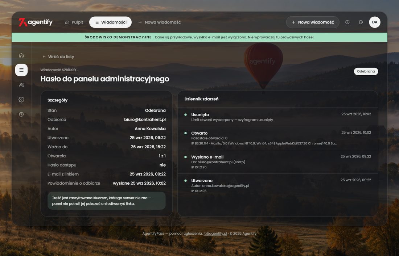Click Limit otwarć wyczerpany description
Viewport: 399px width, 256px height.
pos(232,119)
